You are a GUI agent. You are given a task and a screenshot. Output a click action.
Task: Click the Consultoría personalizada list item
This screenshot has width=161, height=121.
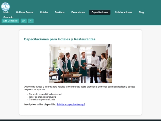click(42, 99)
